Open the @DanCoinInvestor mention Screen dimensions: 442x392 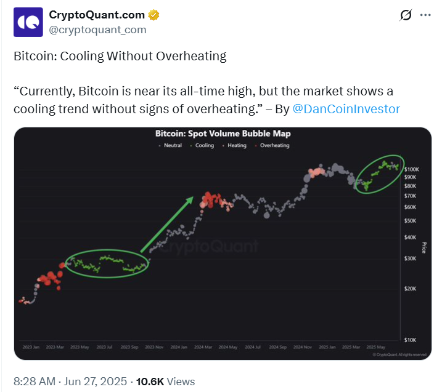click(346, 109)
